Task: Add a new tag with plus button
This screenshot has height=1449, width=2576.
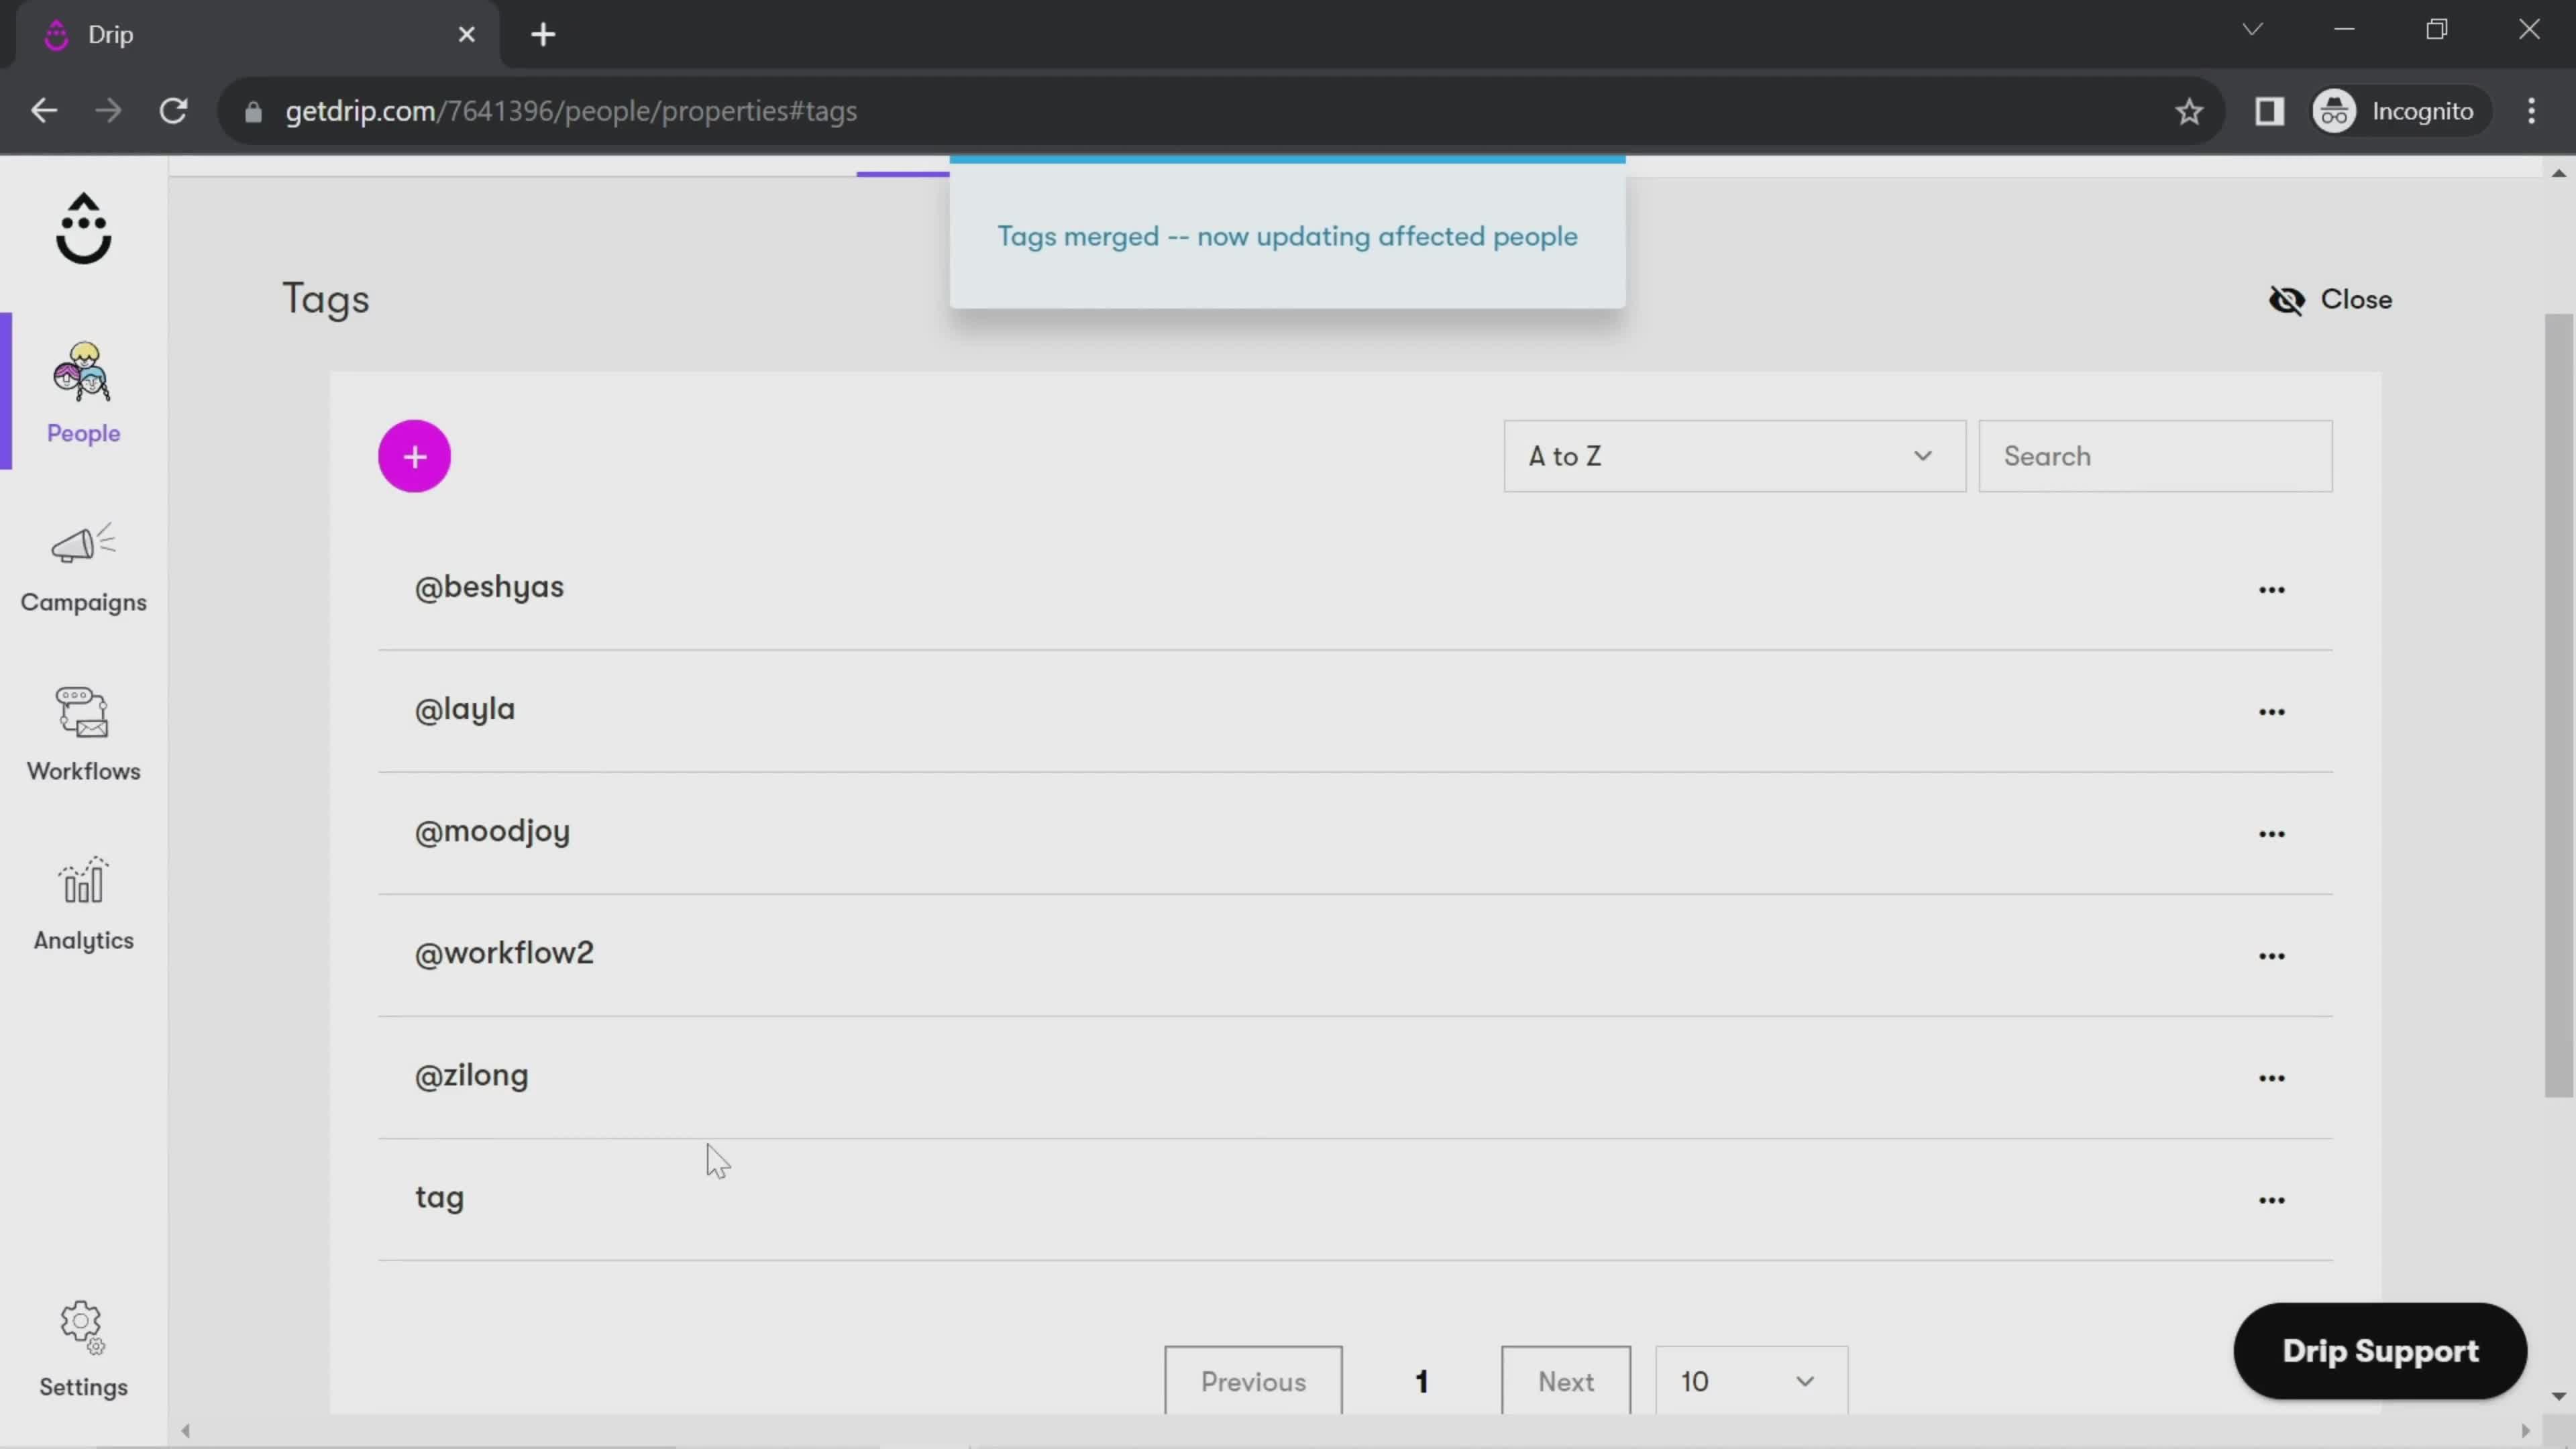Action: coord(416,456)
